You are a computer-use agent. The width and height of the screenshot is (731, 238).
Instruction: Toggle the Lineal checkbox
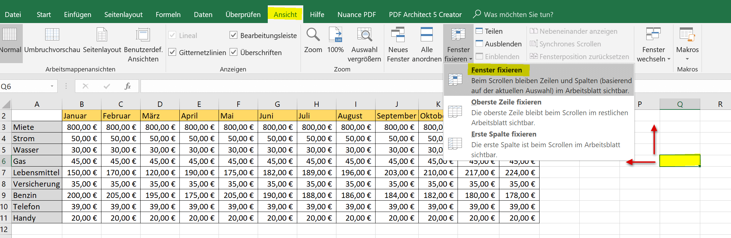(172, 35)
